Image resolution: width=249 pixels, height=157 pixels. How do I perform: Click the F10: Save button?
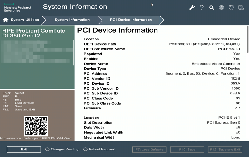pyautogui.click(x=187, y=150)
